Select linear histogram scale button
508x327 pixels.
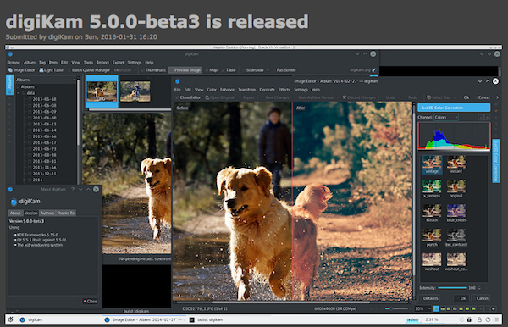coord(481,117)
